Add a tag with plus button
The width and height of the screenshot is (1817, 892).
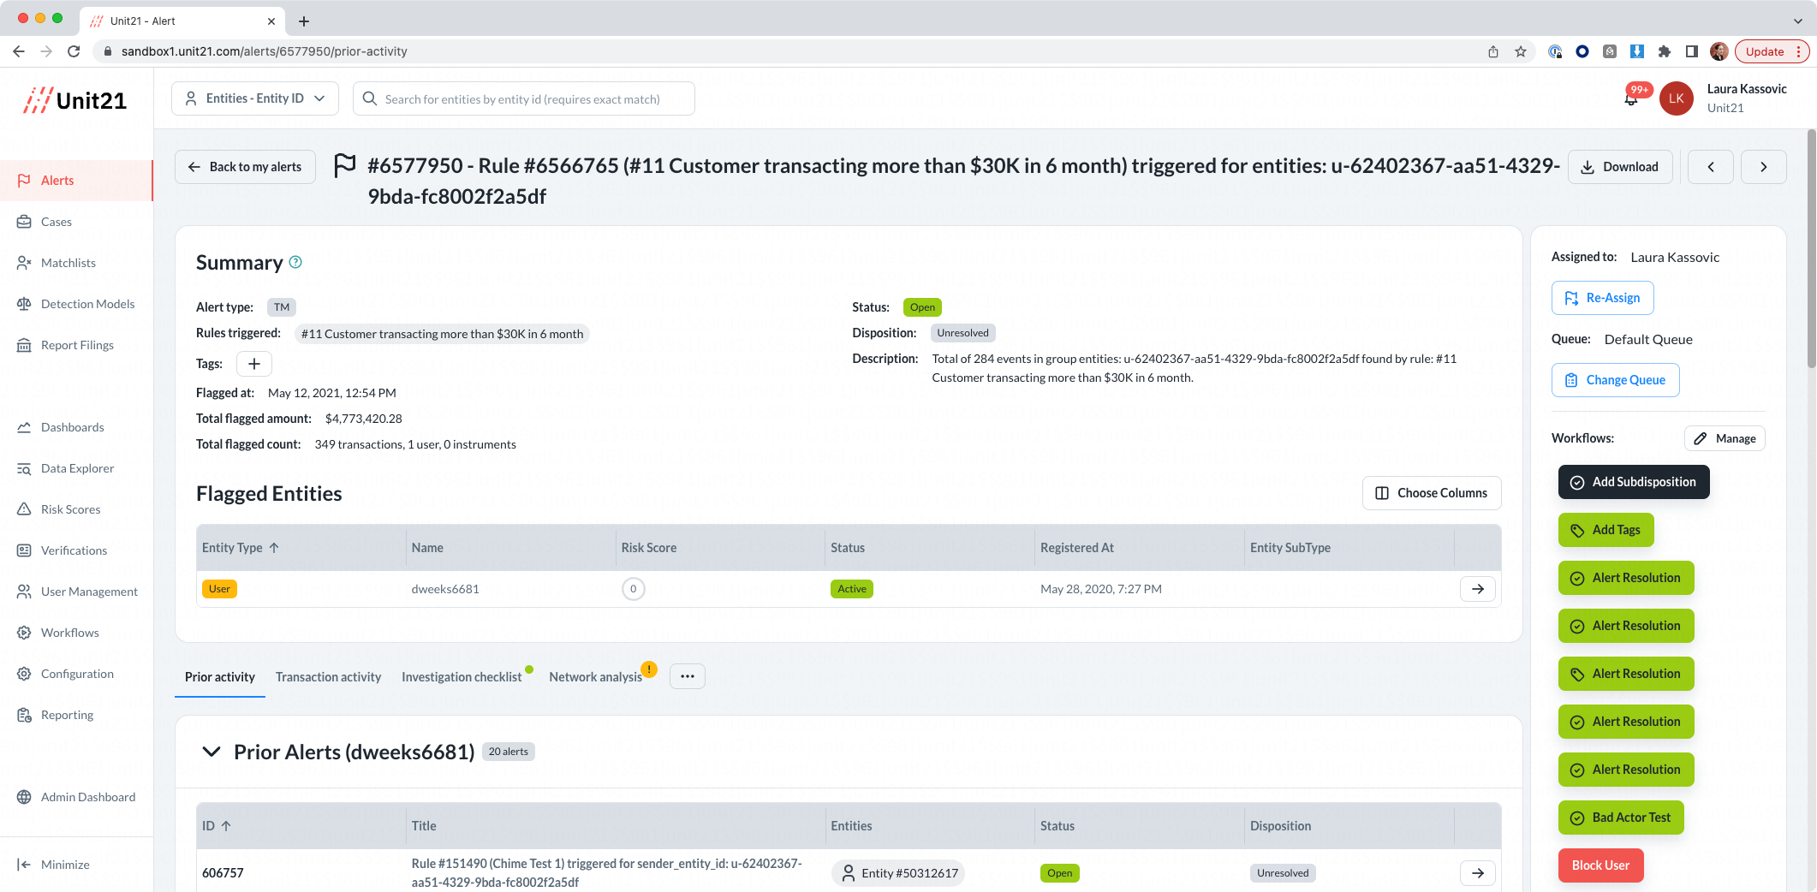254,364
